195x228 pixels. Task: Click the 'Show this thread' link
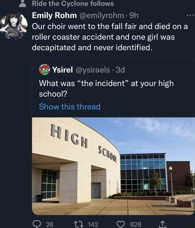(70, 106)
